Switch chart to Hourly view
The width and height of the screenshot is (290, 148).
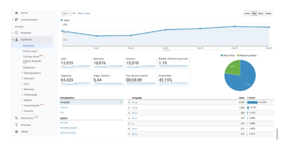pos(247,13)
